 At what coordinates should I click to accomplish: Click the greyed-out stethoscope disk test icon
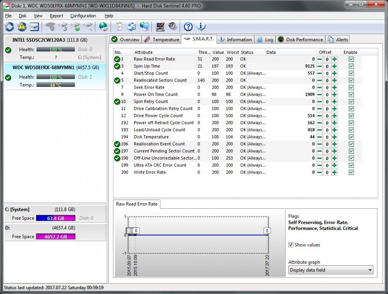click(x=51, y=27)
